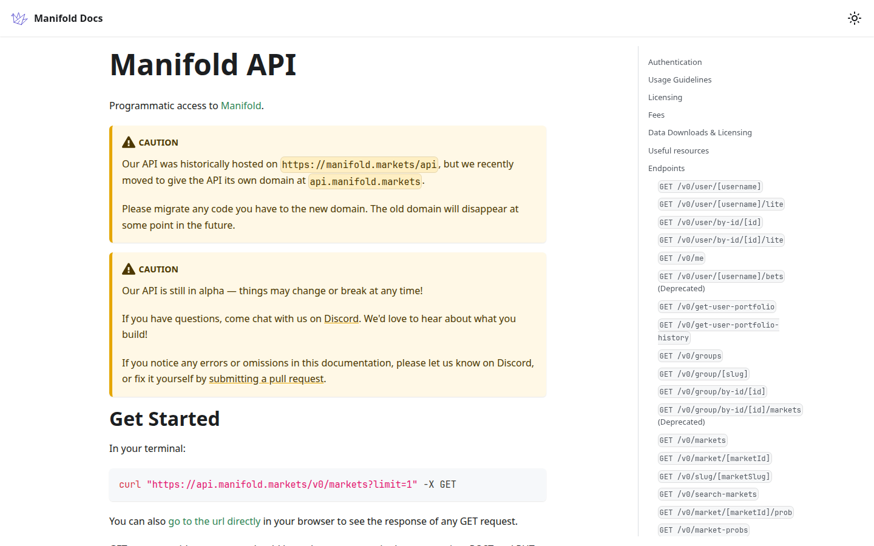Jump to Authentication section
874x546 pixels.
pos(675,62)
